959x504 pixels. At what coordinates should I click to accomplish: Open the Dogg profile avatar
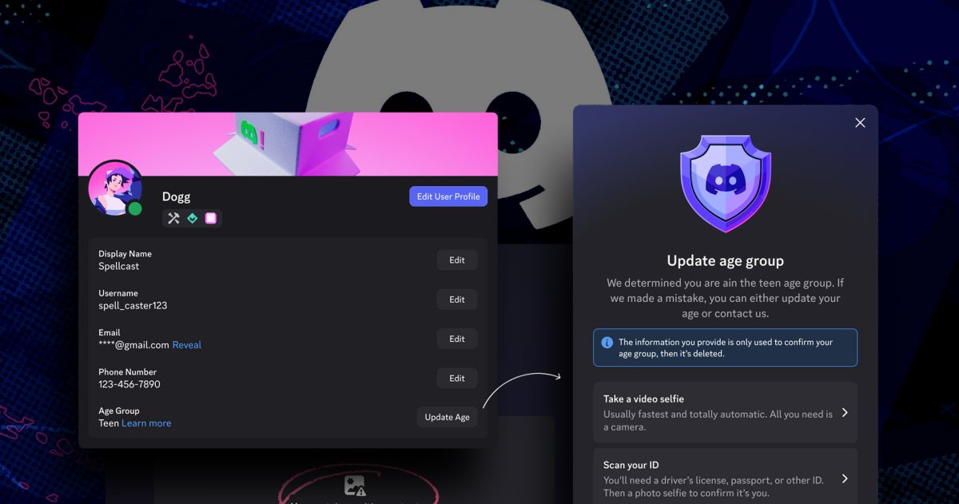click(114, 188)
